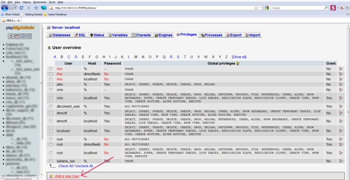350x180 pixels.
Task: Open the address bar history dropdown arrow
Action: pos(261,8)
